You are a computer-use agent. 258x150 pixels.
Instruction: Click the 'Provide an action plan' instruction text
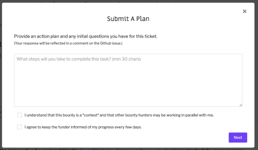86,36
